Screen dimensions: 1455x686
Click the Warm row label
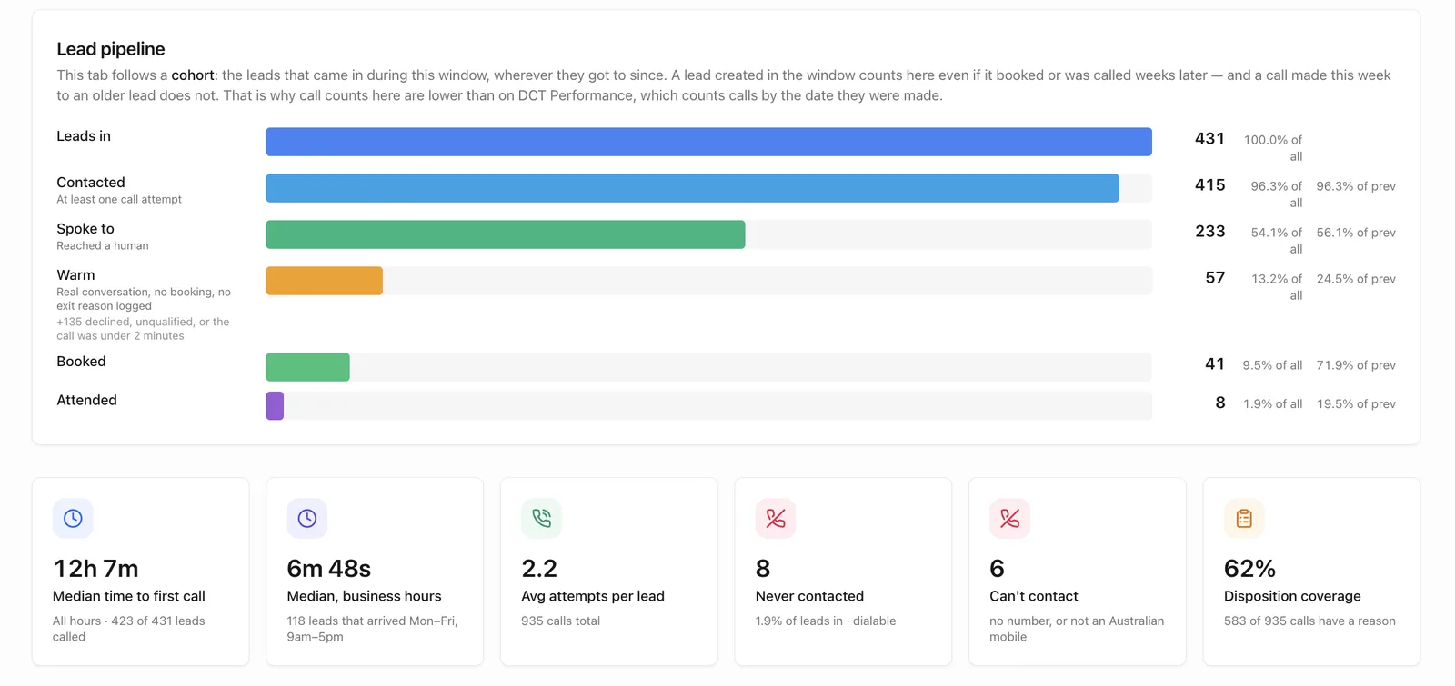tap(75, 275)
